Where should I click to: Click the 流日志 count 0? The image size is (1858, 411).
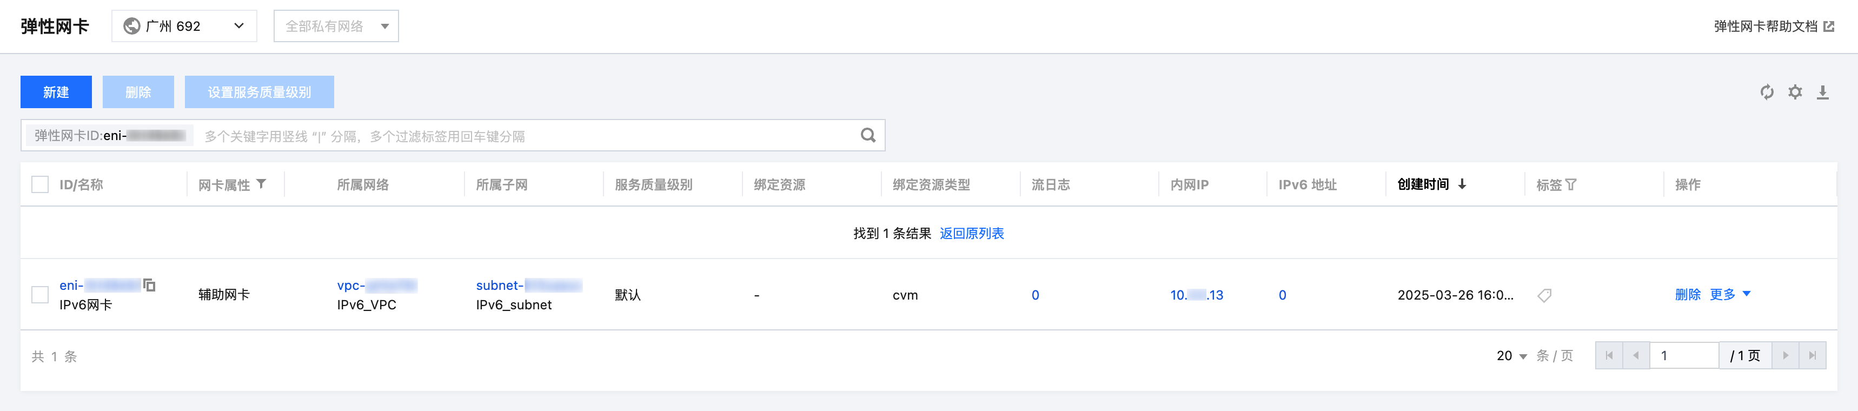pos(1035,295)
